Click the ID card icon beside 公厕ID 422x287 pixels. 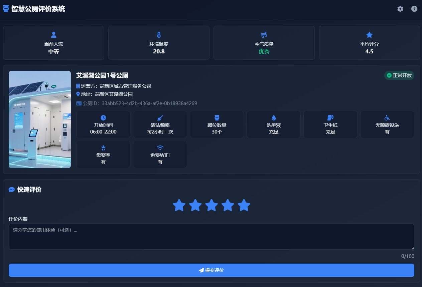(79, 103)
